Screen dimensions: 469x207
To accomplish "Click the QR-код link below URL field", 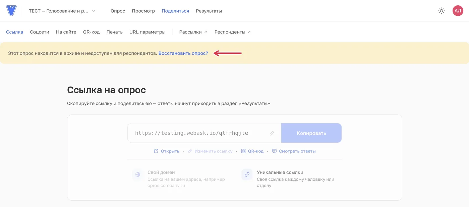I will (252, 151).
